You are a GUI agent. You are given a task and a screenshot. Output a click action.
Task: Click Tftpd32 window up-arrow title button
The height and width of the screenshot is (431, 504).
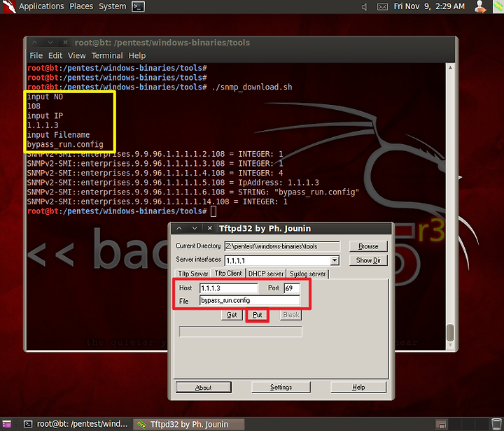[179, 228]
